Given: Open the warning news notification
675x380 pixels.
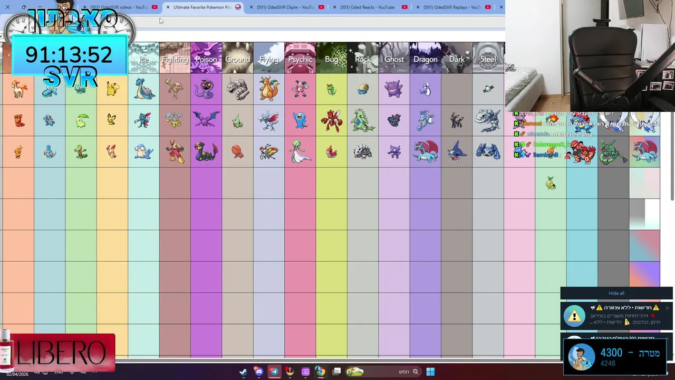Looking at the screenshot, I should [616, 315].
